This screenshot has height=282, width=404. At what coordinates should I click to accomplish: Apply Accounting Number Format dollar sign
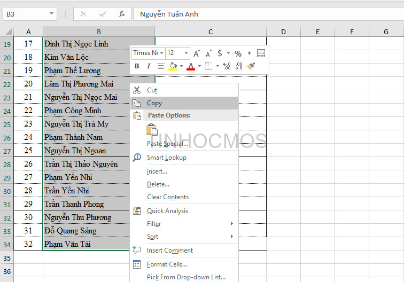220,53
